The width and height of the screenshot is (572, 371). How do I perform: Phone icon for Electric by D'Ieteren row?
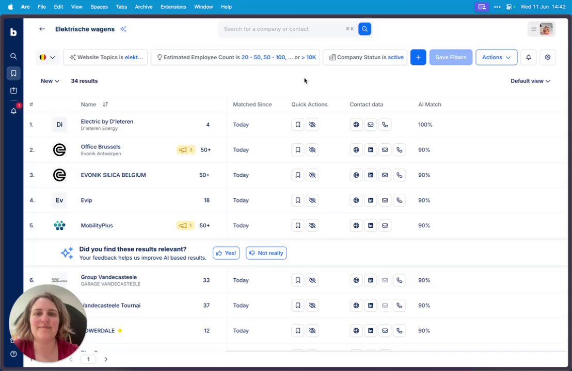coord(385,125)
